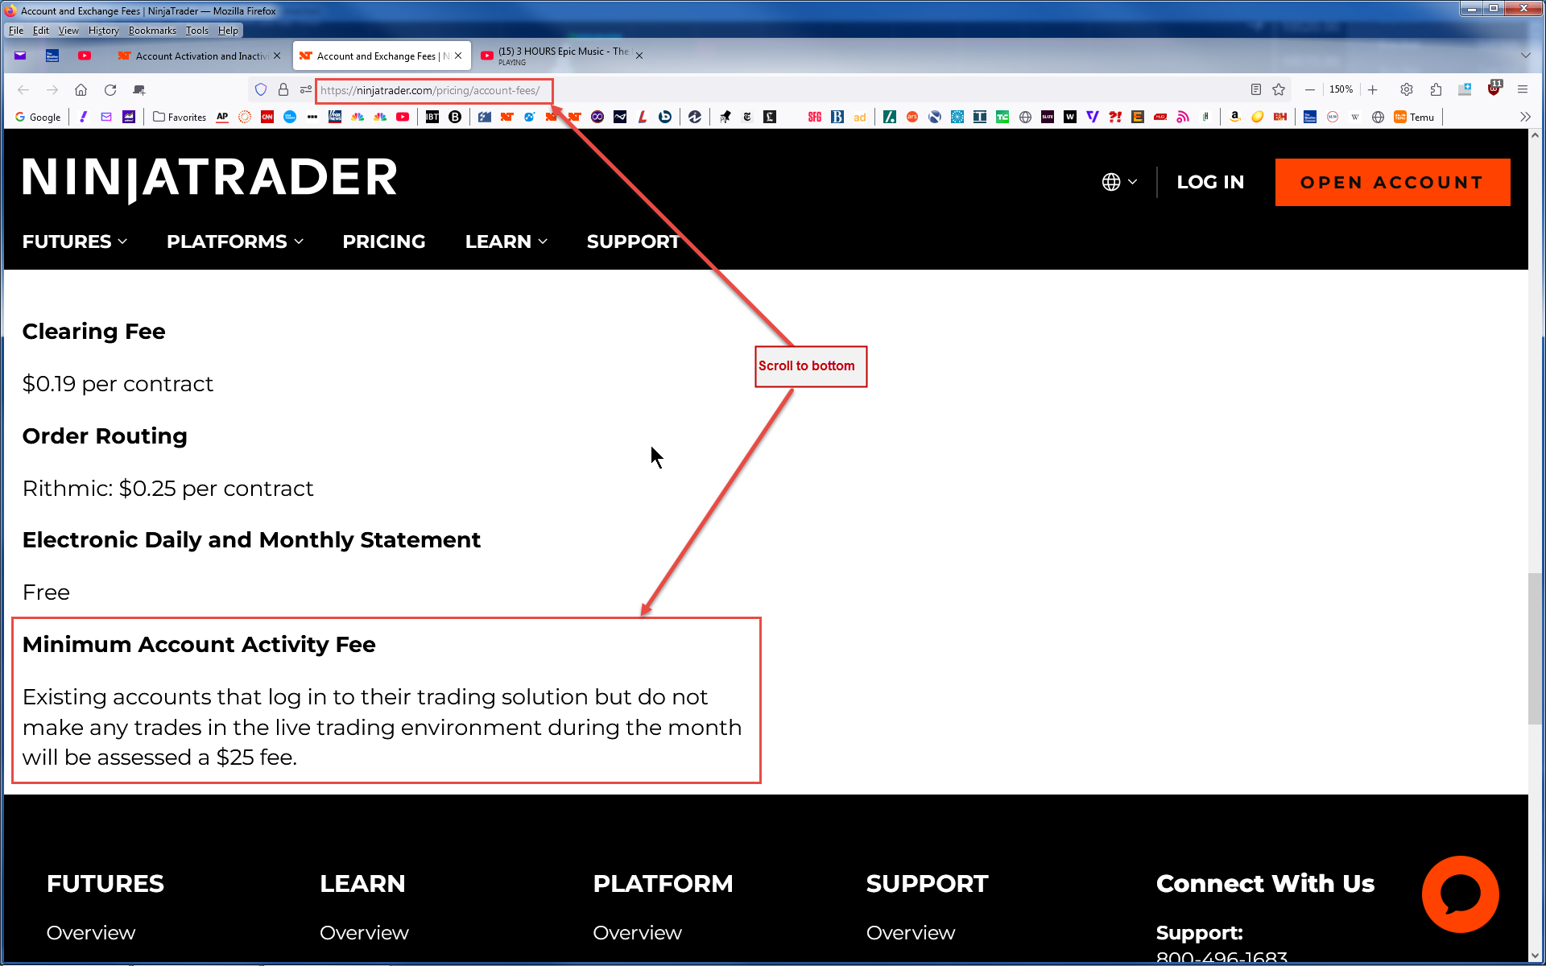Open the Favorites bookmarks folder

click(x=180, y=117)
